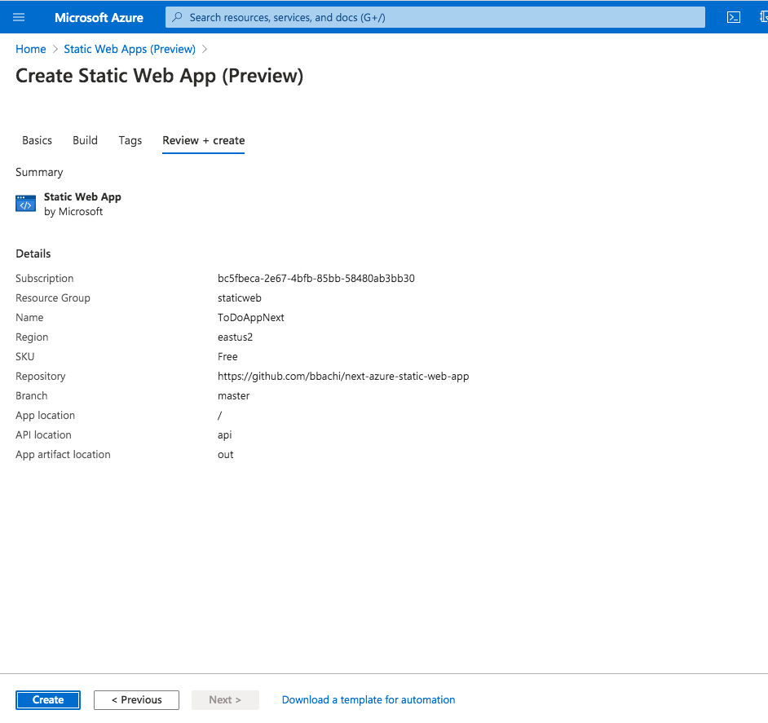Click the Create button

click(48, 699)
